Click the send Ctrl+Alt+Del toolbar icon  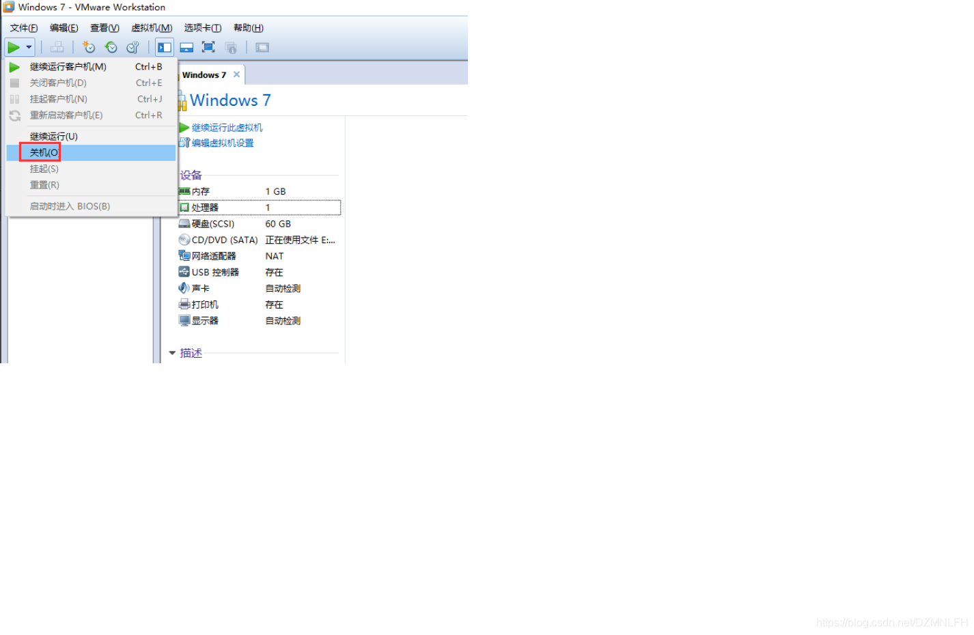click(x=57, y=47)
